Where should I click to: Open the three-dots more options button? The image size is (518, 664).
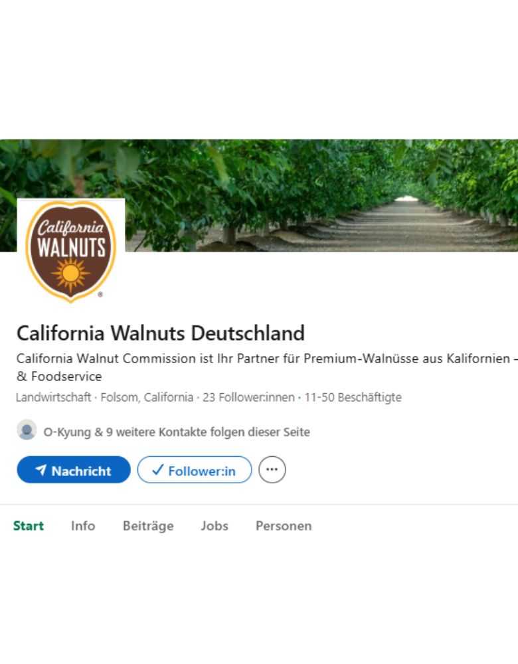(272, 469)
